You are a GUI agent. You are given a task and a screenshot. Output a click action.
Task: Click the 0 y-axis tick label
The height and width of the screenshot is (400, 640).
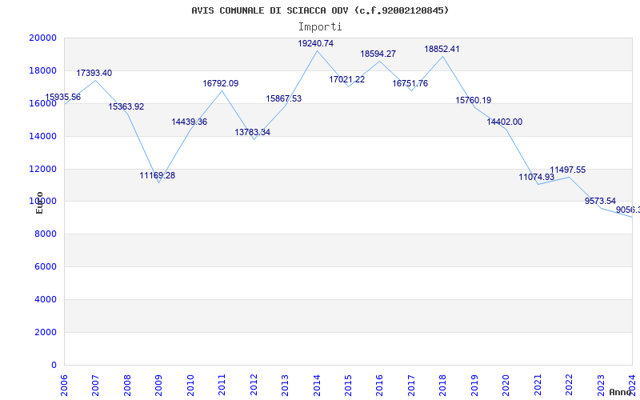pos(54,365)
